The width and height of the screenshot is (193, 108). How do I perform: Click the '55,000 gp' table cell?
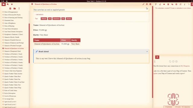click(65, 44)
